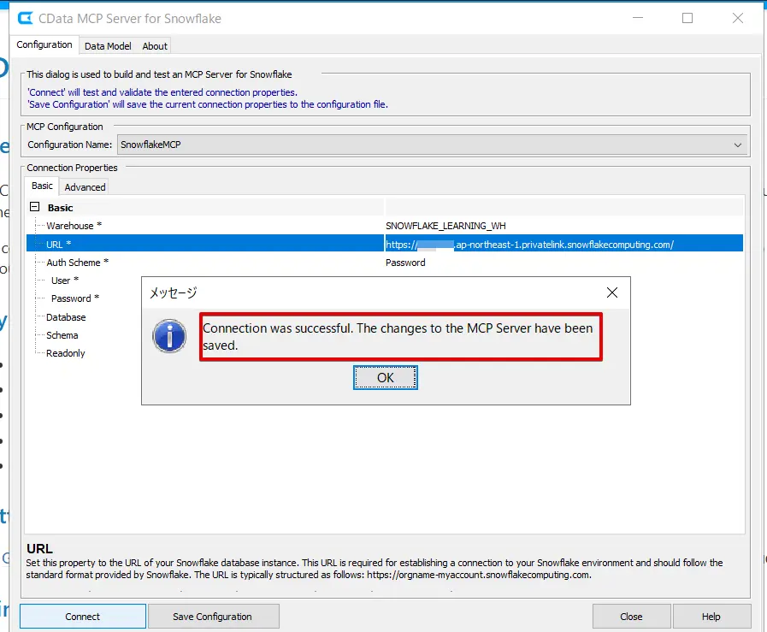The height and width of the screenshot is (632, 767).
Task: Select the Password property row
Action: [x=75, y=298]
